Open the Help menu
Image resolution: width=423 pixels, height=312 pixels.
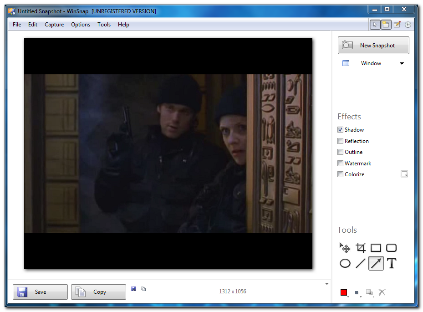[x=123, y=25]
